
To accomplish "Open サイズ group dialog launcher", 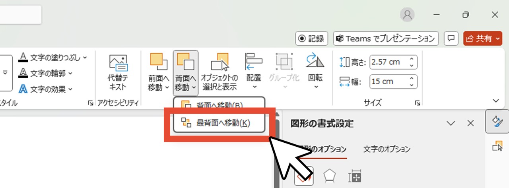I will [418, 103].
